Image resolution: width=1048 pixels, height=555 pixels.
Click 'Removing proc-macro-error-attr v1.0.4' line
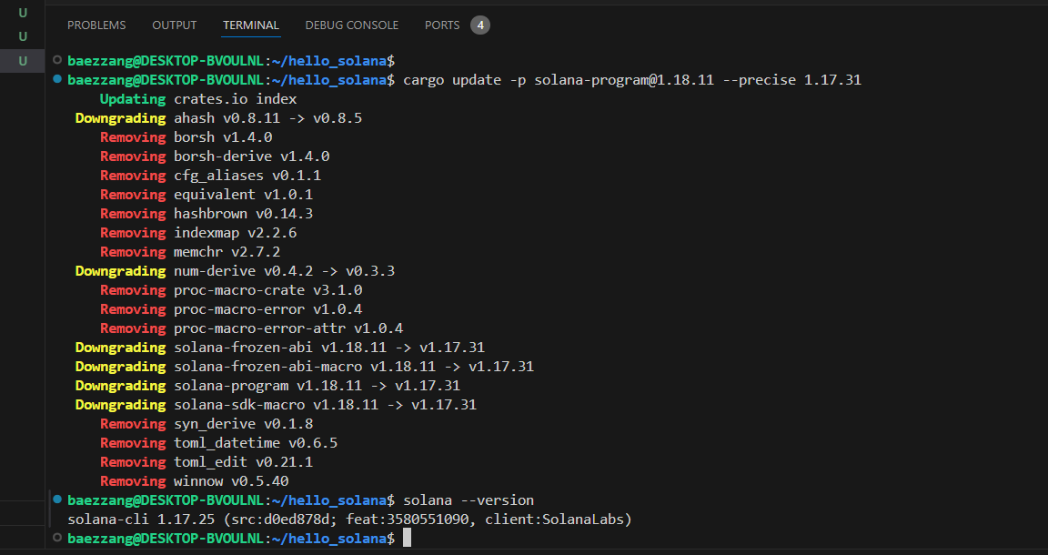(251, 328)
